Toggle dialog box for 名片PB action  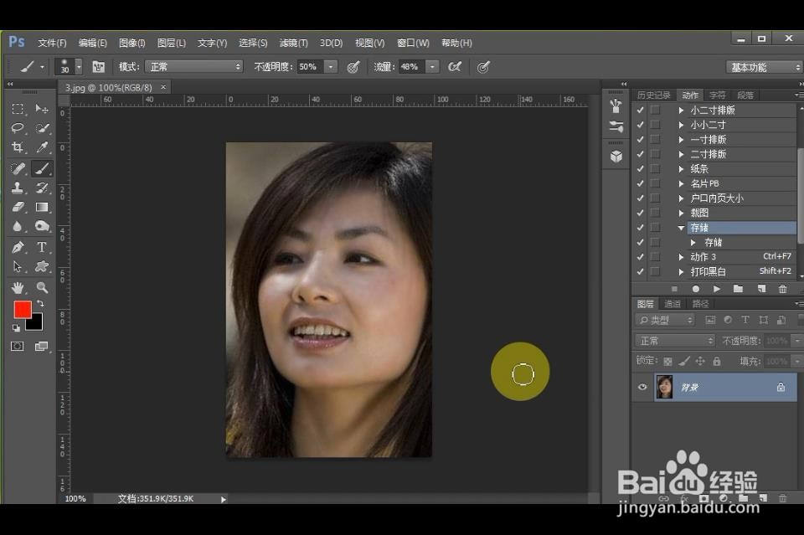tap(655, 183)
